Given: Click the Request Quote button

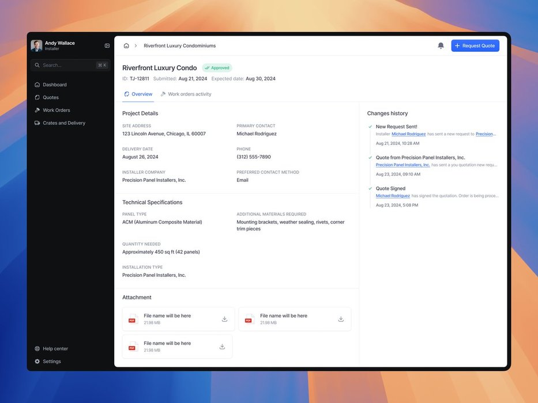Looking at the screenshot, I should pyautogui.click(x=475, y=45).
